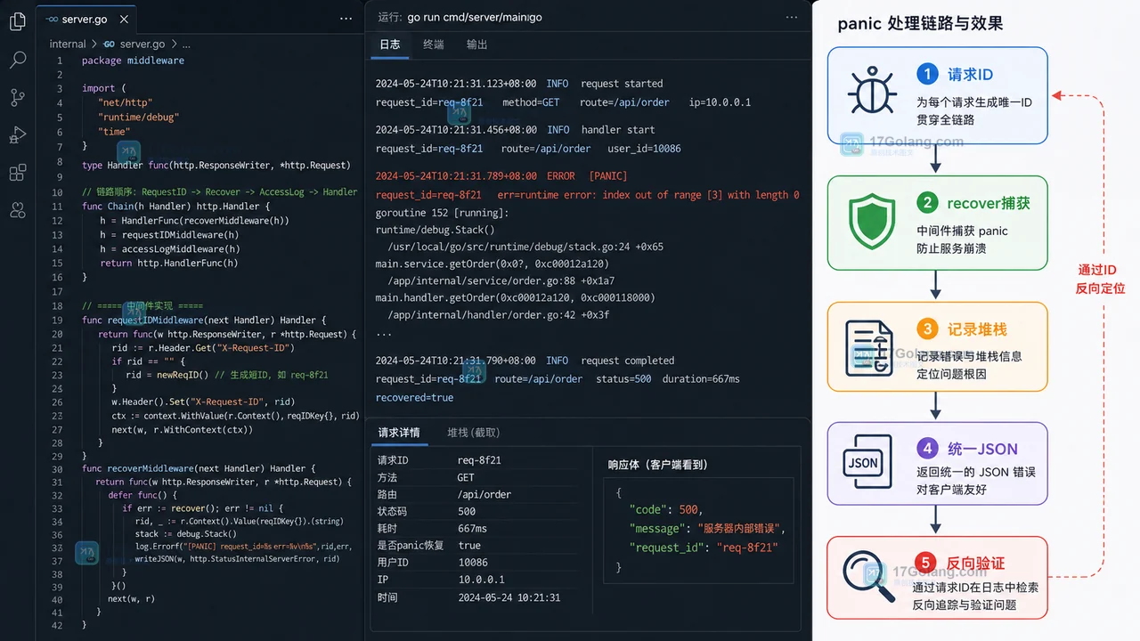Click the 请求ID step card title
The height and width of the screenshot is (641, 1140).
pyautogui.click(x=970, y=75)
